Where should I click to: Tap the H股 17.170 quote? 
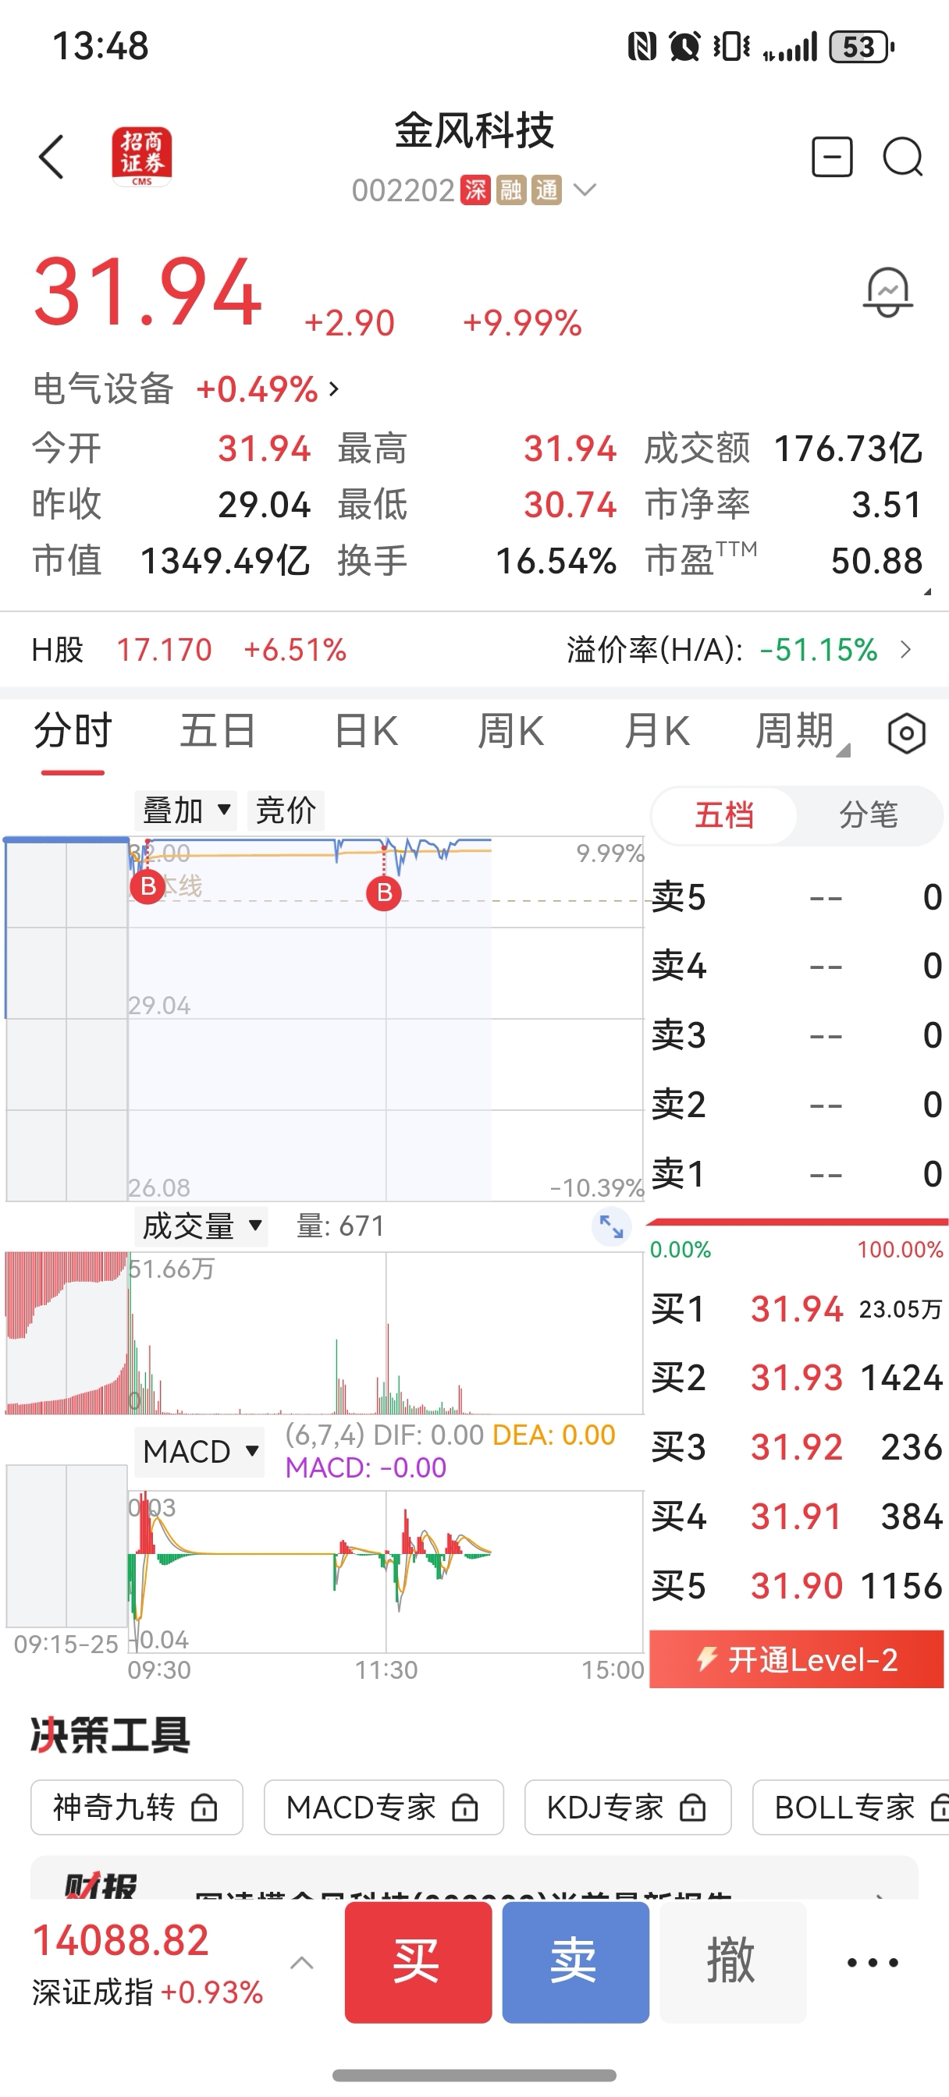click(189, 650)
